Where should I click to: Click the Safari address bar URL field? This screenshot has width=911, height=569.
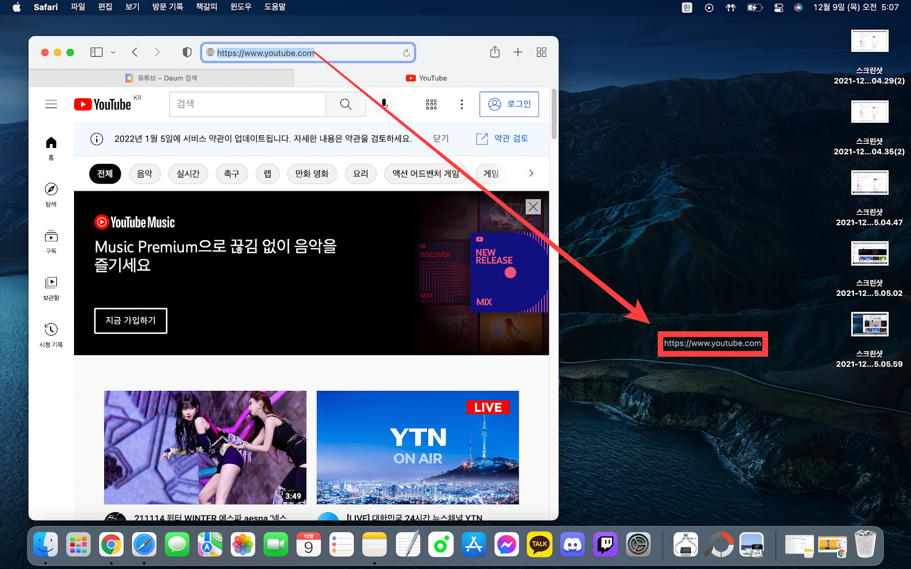coord(308,53)
